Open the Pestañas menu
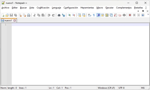 point(138,8)
